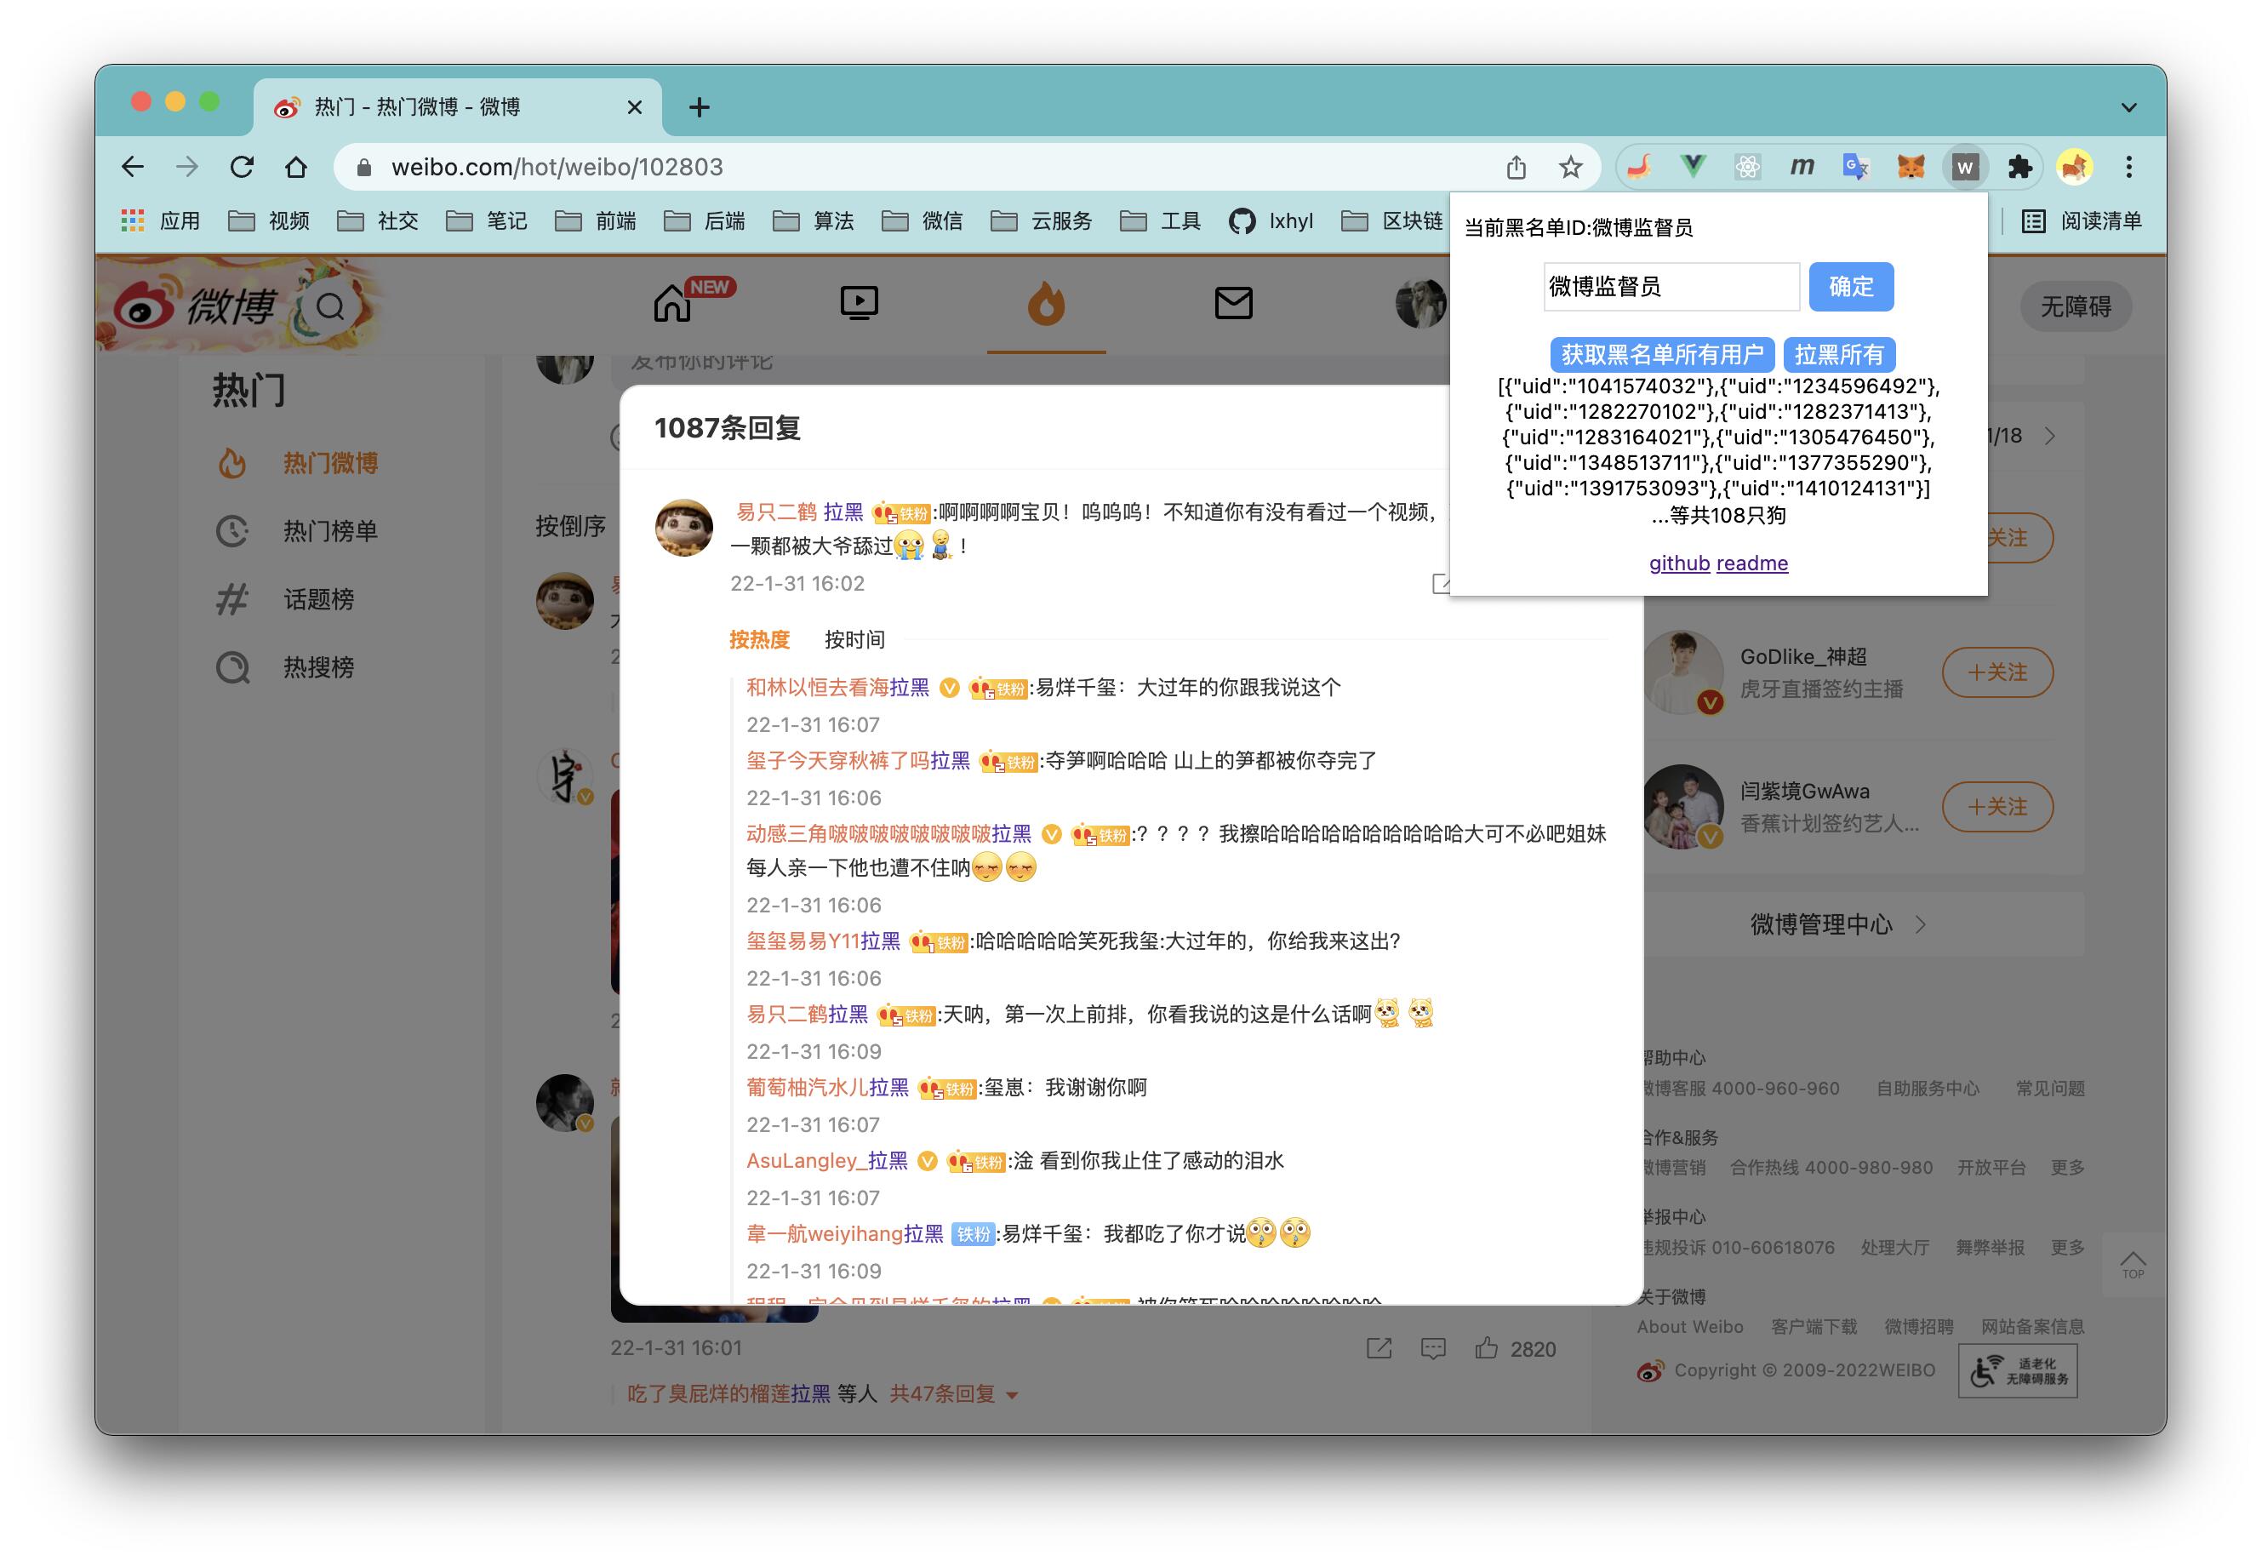The width and height of the screenshot is (2262, 1561).
Task: Click the blacklist ID input field
Action: (x=1671, y=287)
